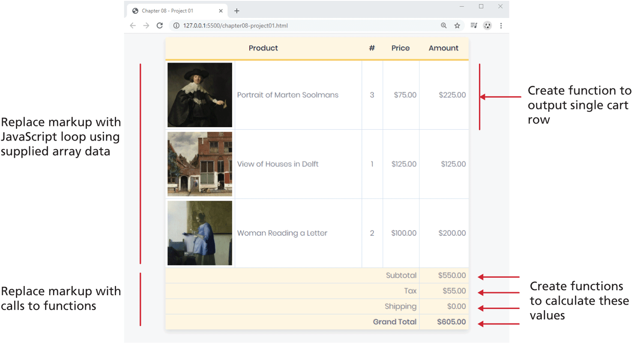Open the Chrome three-dot menu

pyautogui.click(x=501, y=26)
